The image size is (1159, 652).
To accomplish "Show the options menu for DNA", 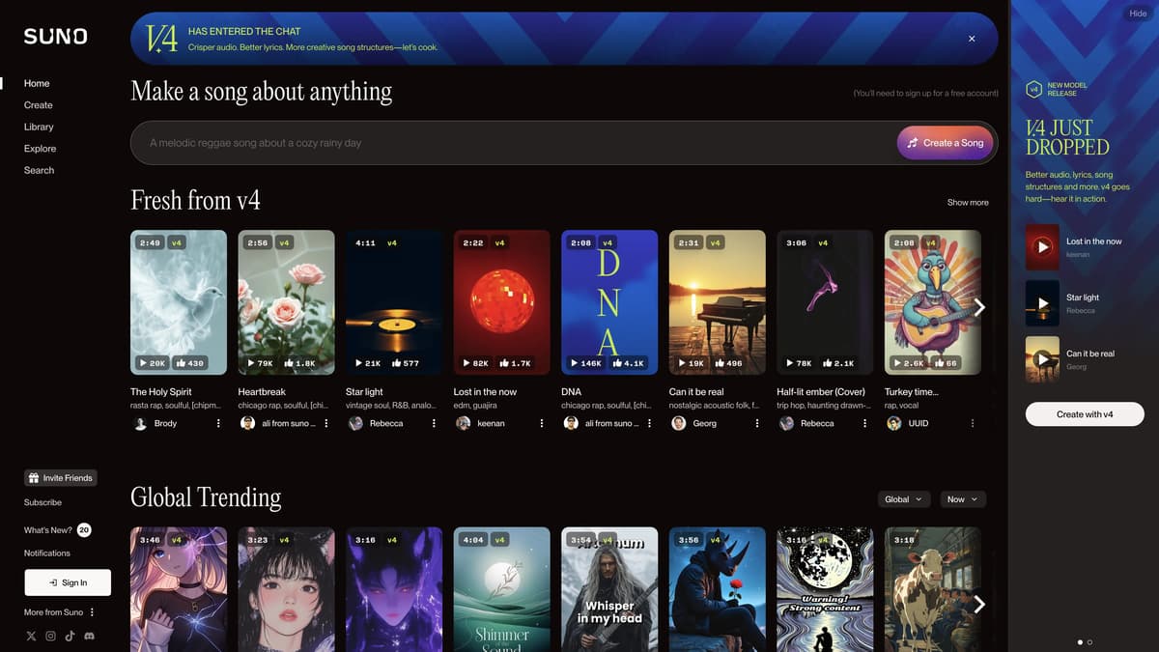I will pyautogui.click(x=649, y=423).
